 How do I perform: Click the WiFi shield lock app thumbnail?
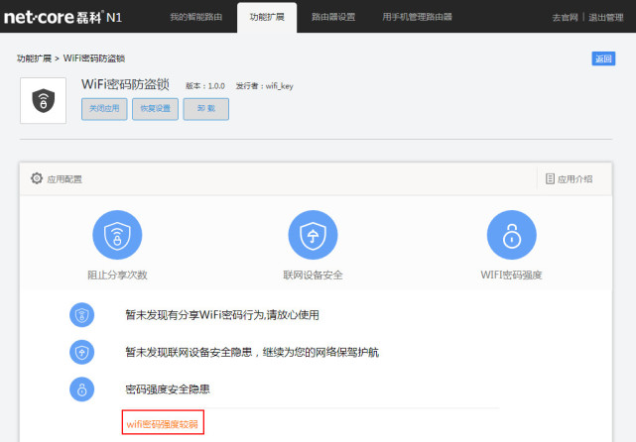(x=43, y=100)
